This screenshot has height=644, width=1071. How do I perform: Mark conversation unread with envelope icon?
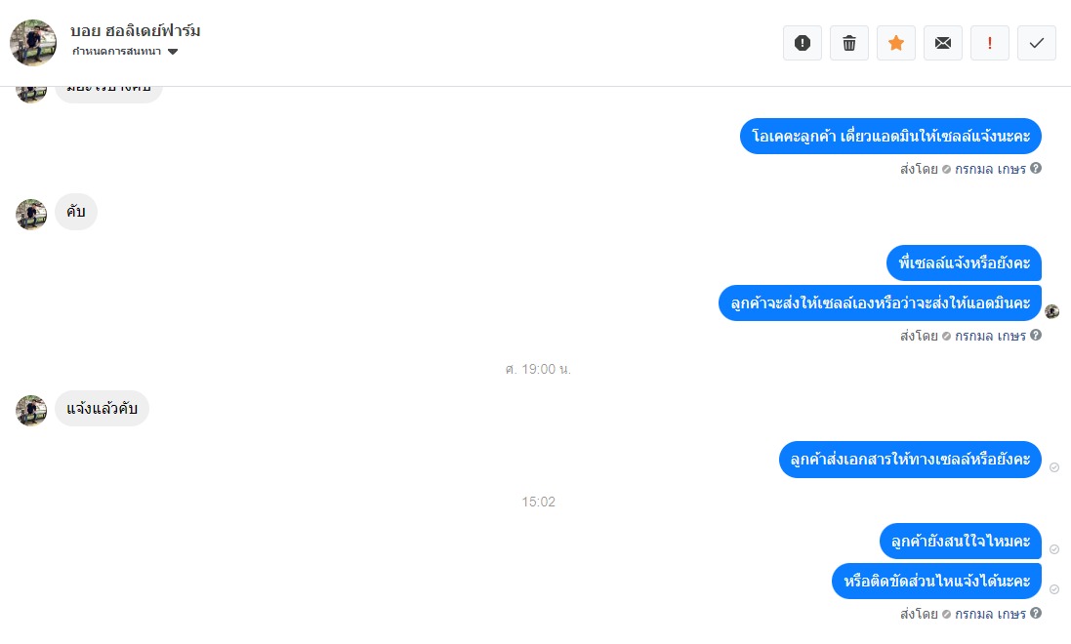pyautogui.click(x=942, y=43)
